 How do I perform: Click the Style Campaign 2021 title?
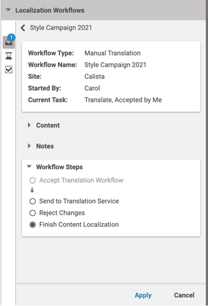pos(61,28)
